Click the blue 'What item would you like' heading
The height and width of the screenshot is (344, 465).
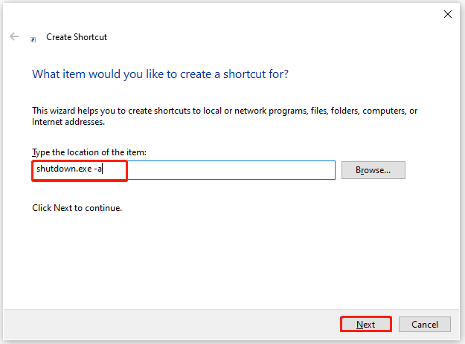pos(160,74)
